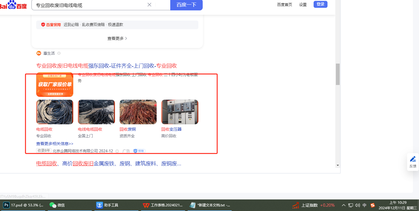
Task: Click the 回收废铜 link
Action: point(128,129)
